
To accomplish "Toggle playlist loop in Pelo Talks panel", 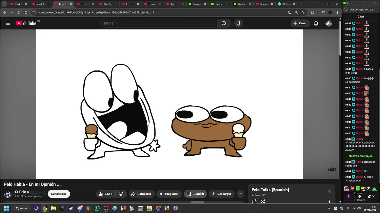I will 254,201.
